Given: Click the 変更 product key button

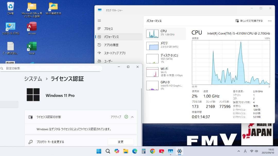Looking at the screenshot, I should (120, 142).
